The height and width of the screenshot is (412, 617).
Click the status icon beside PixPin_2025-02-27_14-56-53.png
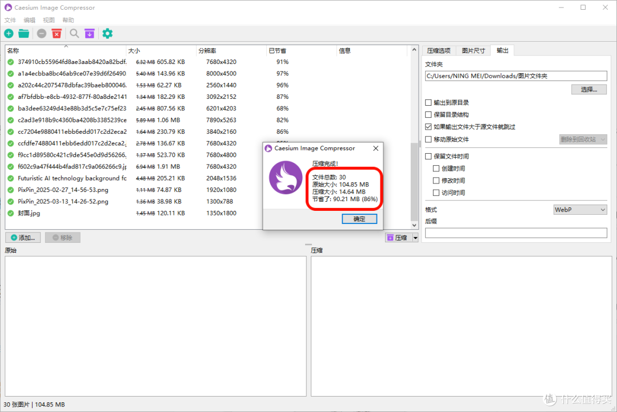(11, 190)
